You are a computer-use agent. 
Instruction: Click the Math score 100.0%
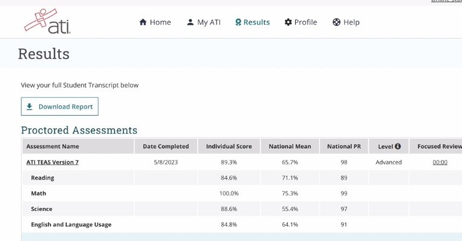coord(229,193)
